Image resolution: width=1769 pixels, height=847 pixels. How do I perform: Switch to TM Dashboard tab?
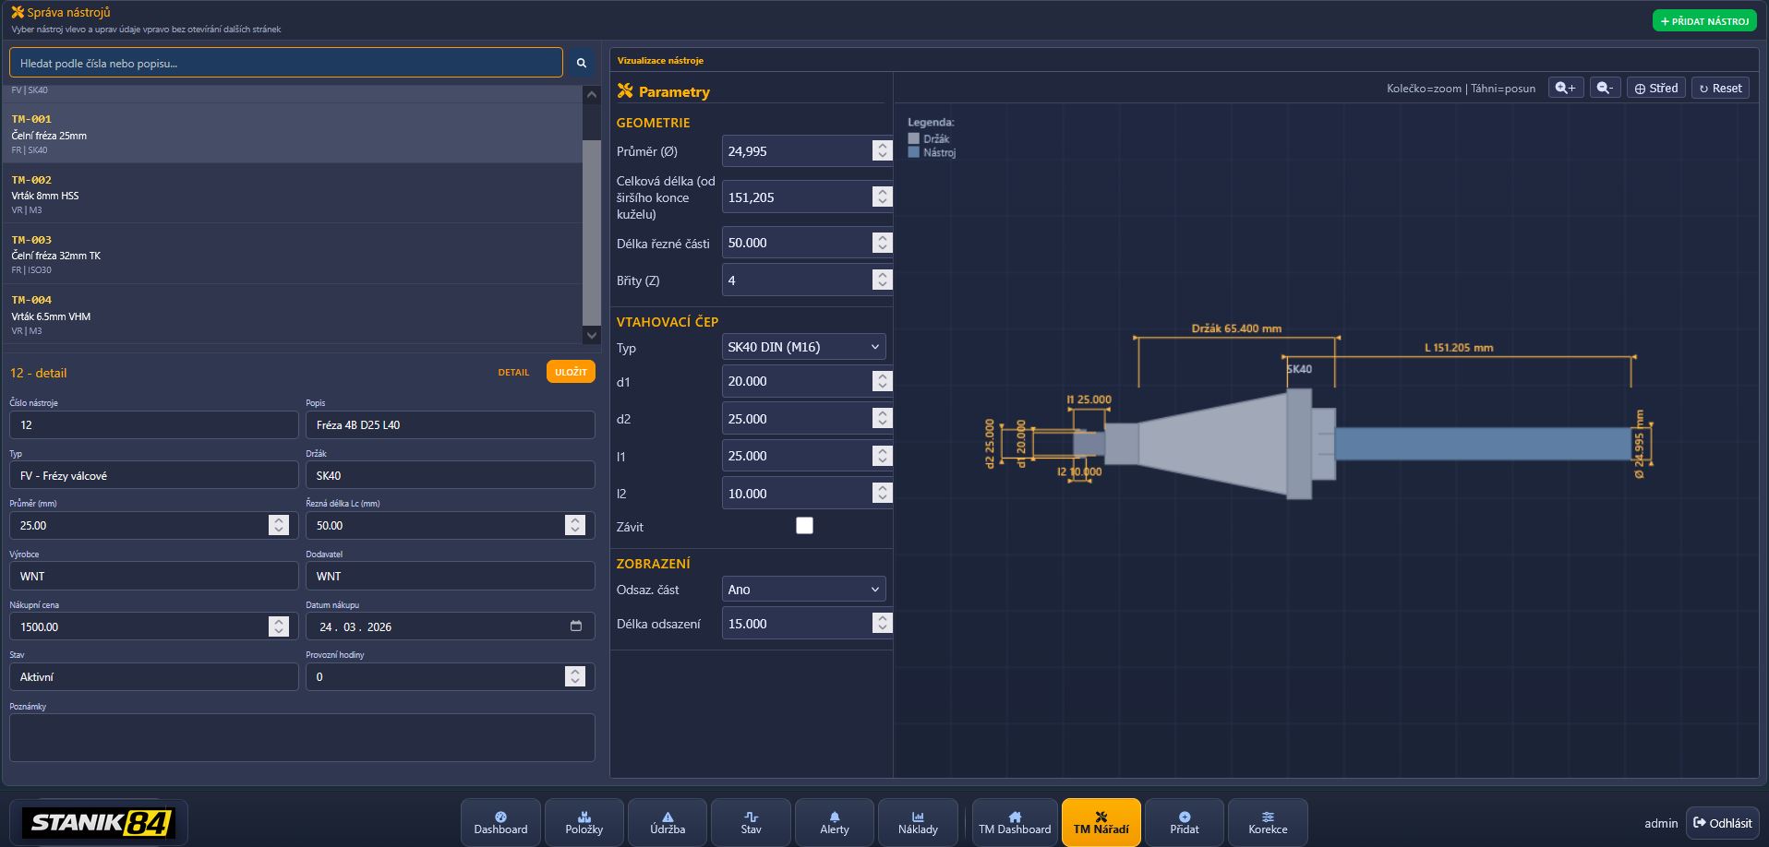click(1014, 822)
